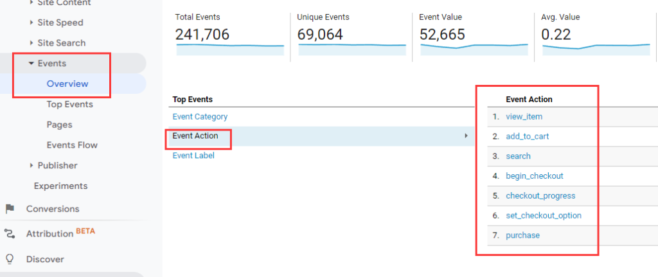Click the Conversions flag icon
The height and width of the screenshot is (277, 658).
[x=10, y=209]
